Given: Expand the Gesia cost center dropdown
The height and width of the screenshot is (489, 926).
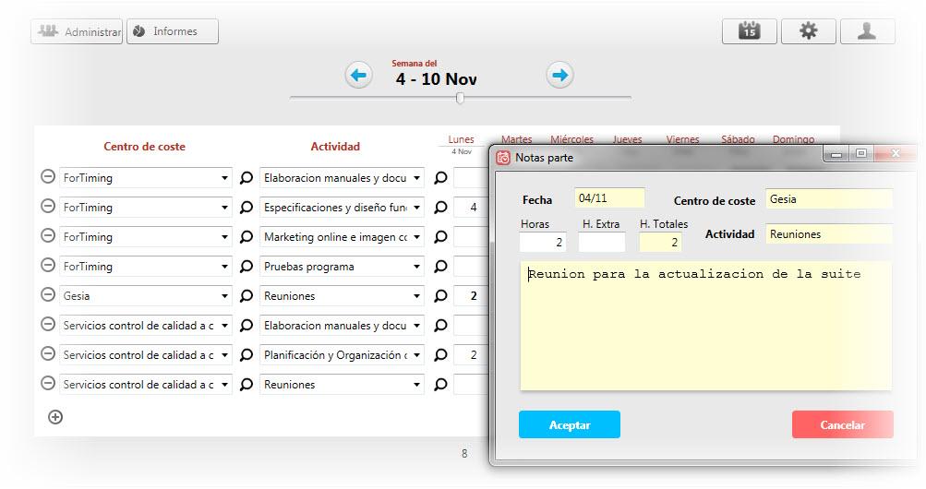Looking at the screenshot, I should click(224, 296).
